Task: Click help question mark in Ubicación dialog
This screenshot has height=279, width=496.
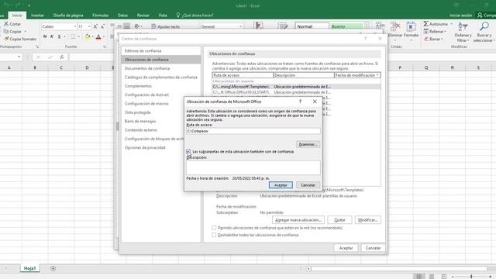Action: [300, 102]
